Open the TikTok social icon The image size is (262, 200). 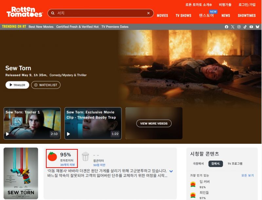(245, 27)
